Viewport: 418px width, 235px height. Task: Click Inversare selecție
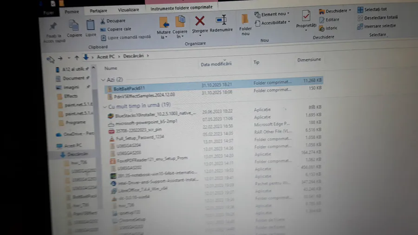(376, 26)
